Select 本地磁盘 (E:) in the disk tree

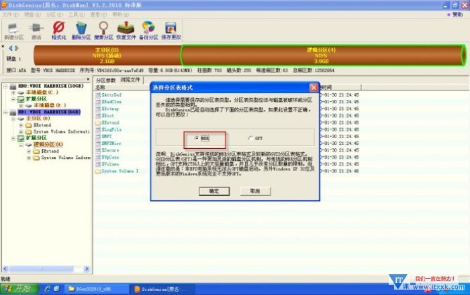pos(50,105)
